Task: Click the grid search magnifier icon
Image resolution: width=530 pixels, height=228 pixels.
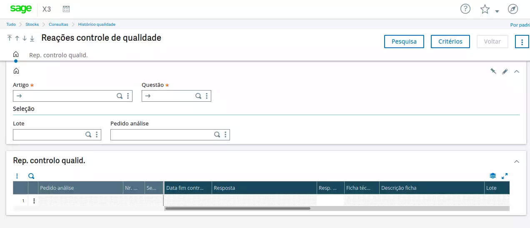Action: pos(31,176)
